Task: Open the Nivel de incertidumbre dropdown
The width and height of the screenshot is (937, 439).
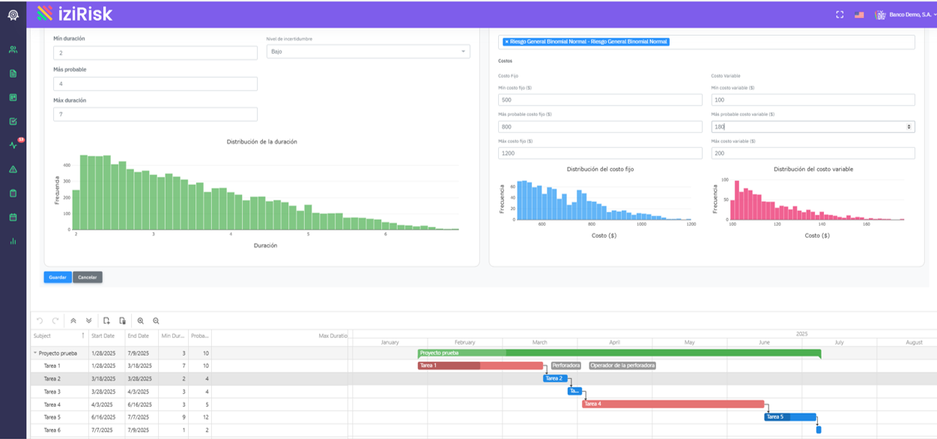Action: pos(368,52)
